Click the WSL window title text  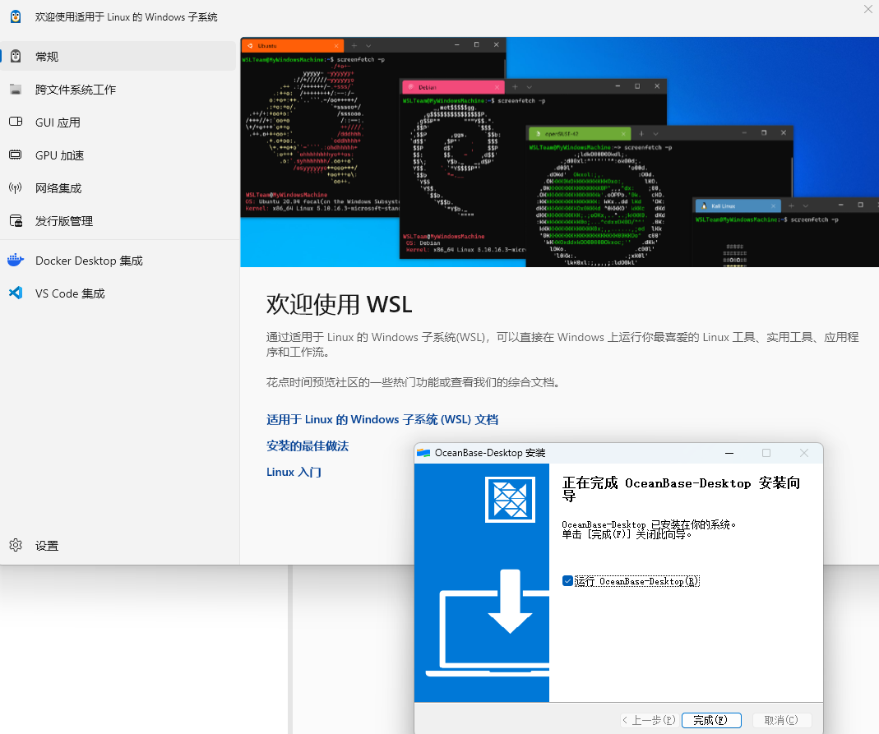[126, 16]
